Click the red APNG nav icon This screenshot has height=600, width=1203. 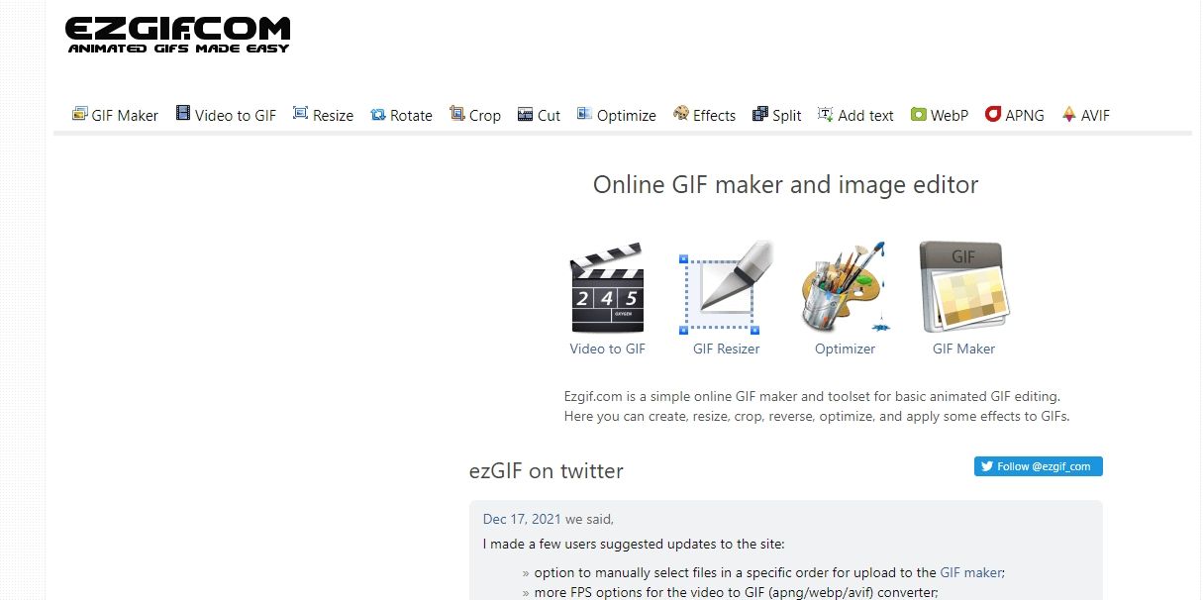point(993,114)
